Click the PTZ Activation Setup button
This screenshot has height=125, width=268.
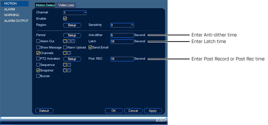coord(72,59)
